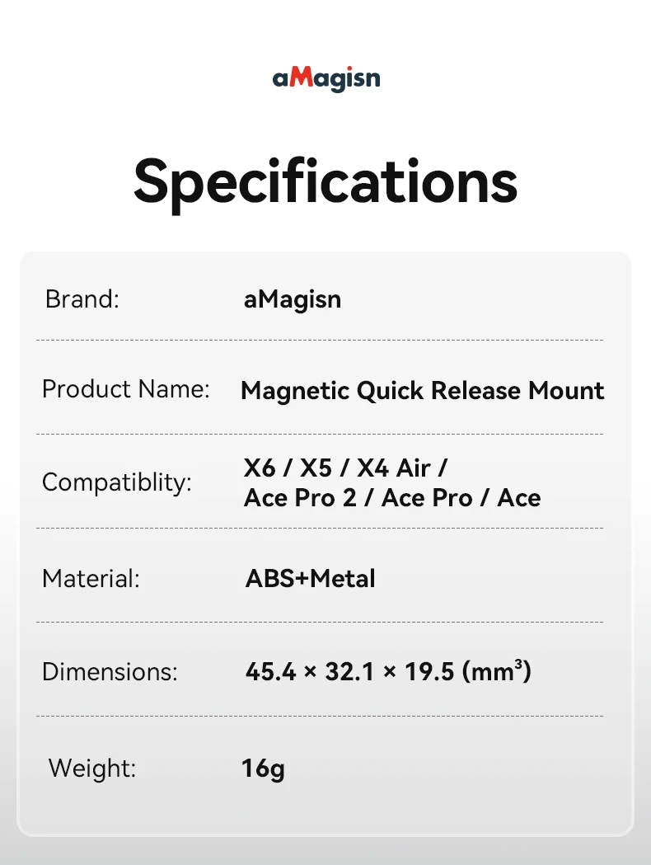The image size is (651, 865).
Task: Click the 16g weight value
Action: 263,769
